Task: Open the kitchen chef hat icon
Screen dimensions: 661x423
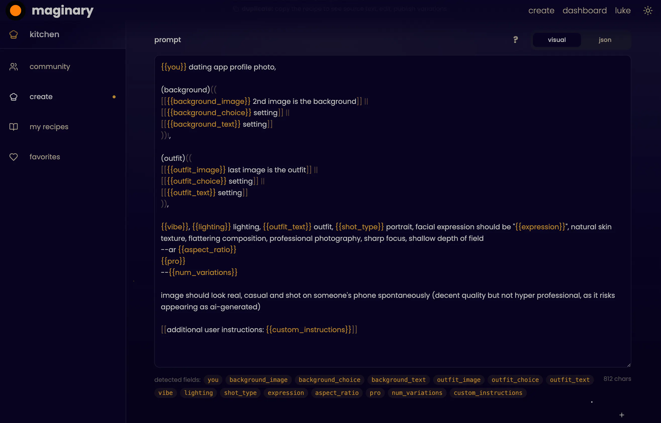Action: tap(14, 34)
